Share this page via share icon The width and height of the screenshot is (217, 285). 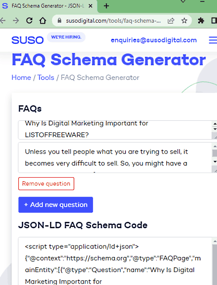pos(171,21)
